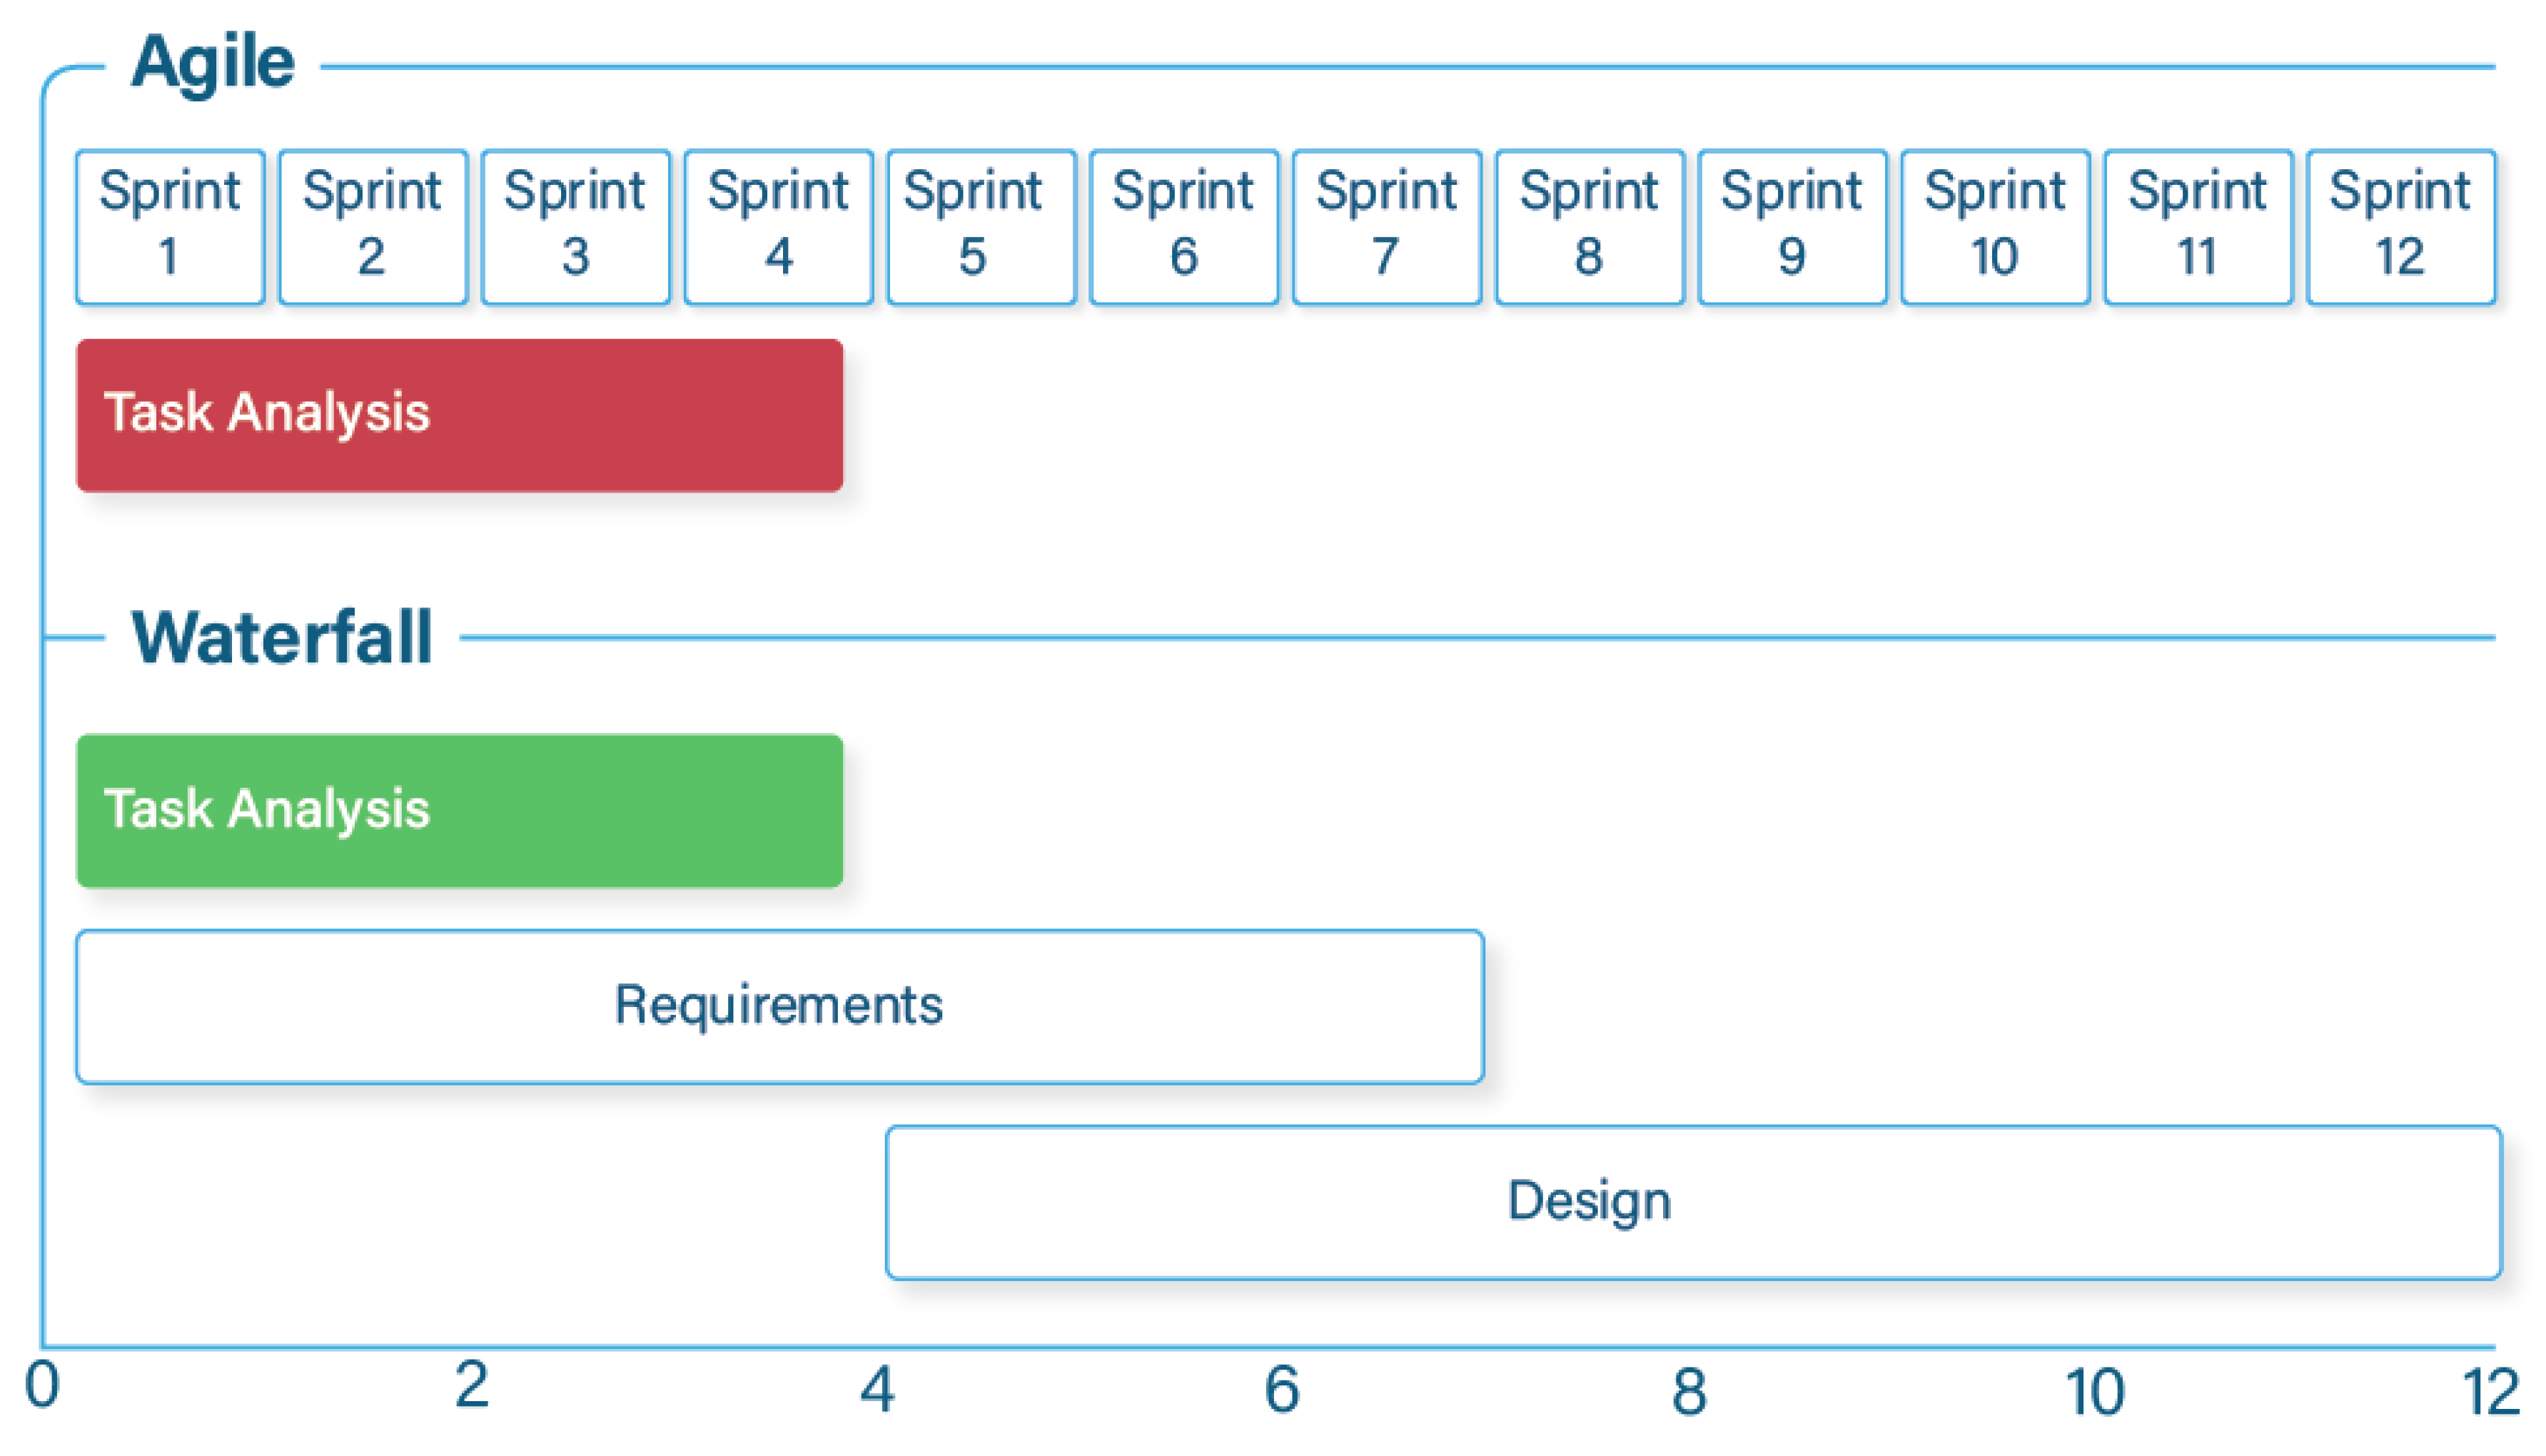Choose the Sprint 11 box
The height and width of the screenshot is (1456, 2546).
2199,227
